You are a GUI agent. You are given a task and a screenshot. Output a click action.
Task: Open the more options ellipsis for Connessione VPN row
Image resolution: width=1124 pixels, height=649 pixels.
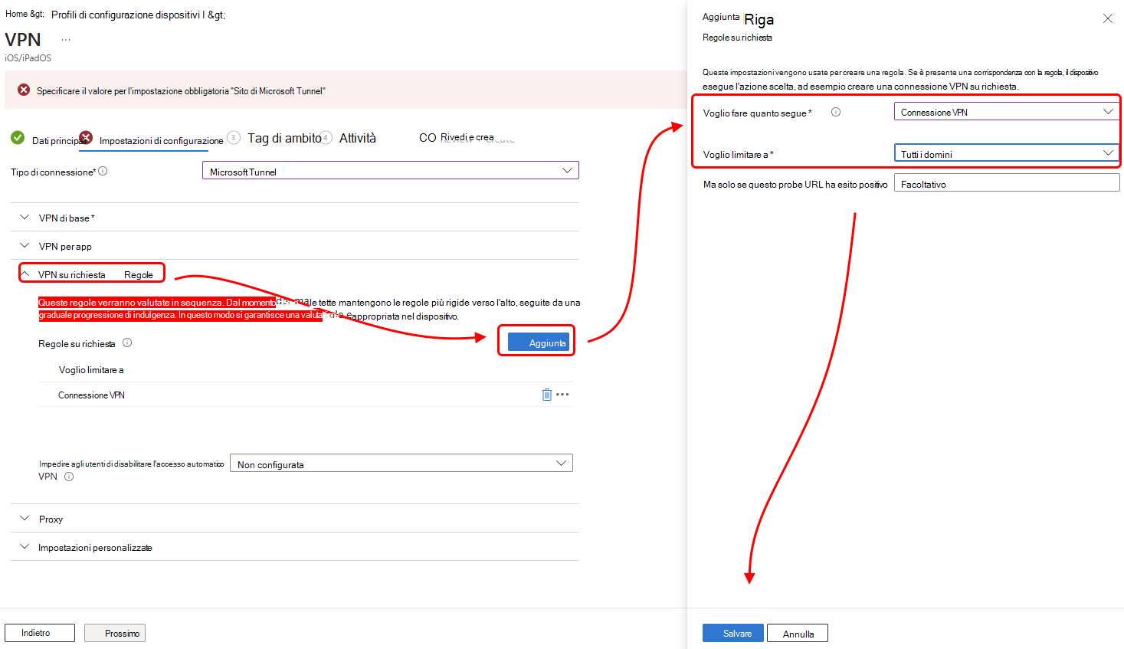(562, 395)
